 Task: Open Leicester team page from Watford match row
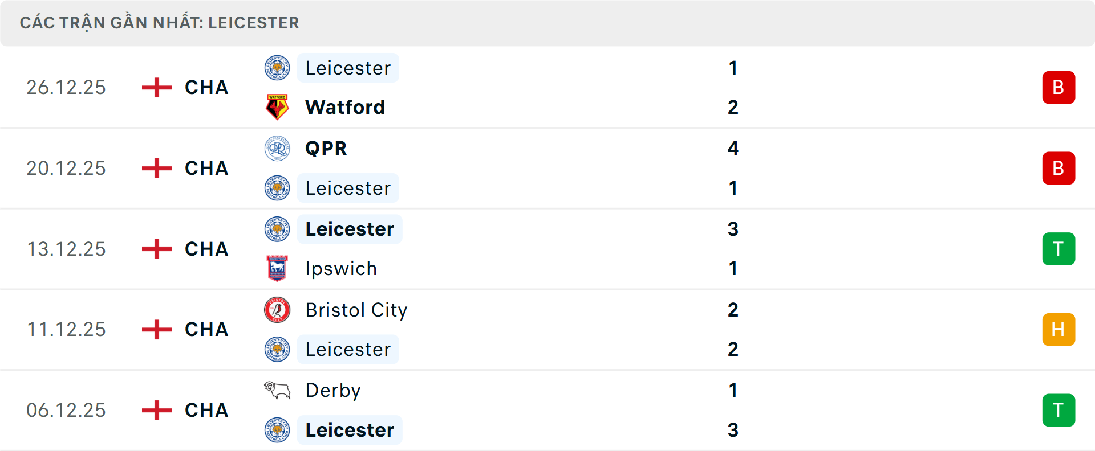coord(348,68)
